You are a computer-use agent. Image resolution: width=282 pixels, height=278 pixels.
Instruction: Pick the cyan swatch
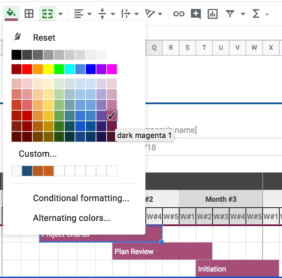point(69,69)
